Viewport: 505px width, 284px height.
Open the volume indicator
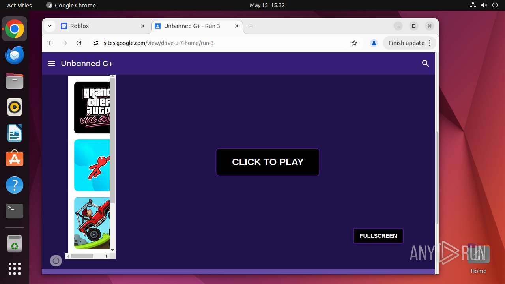point(484,5)
